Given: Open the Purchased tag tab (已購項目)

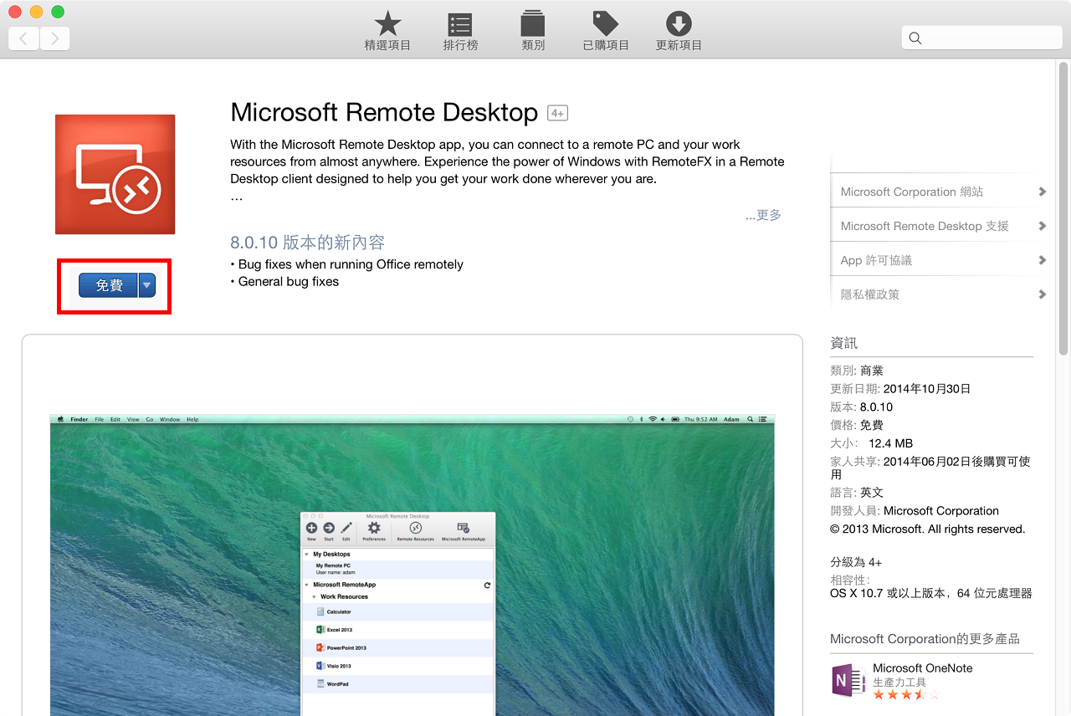Looking at the screenshot, I should tap(606, 31).
